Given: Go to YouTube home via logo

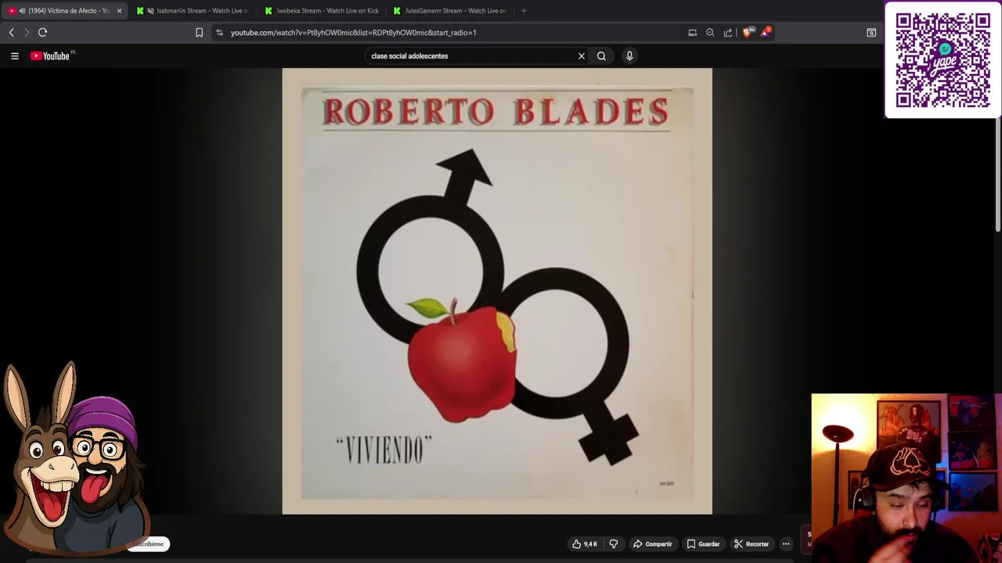Looking at the screenshot, I should (x=52, y=56).
